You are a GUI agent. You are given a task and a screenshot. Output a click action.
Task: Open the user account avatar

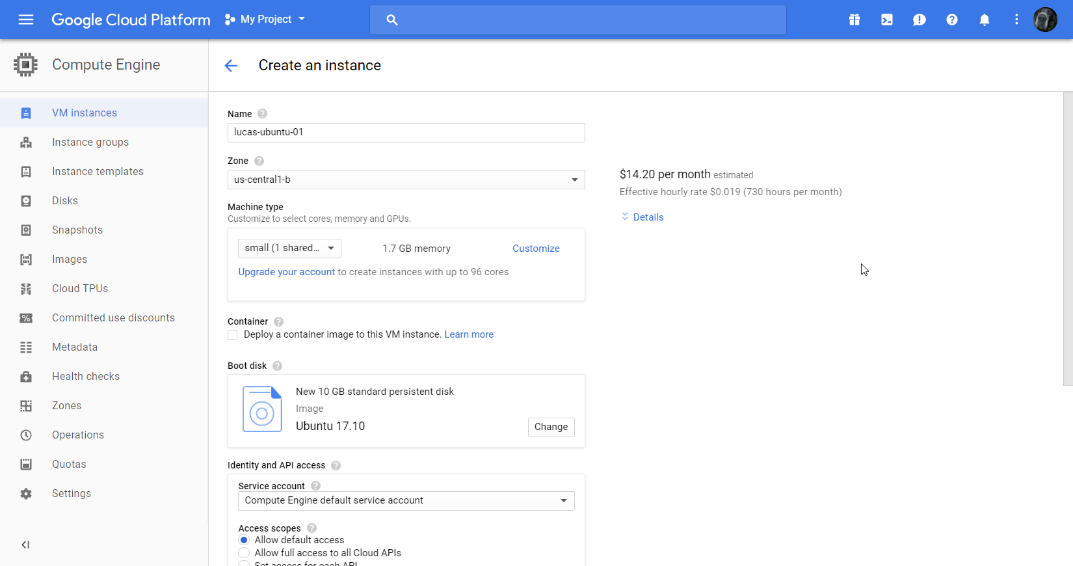[x=1046, y=20]
